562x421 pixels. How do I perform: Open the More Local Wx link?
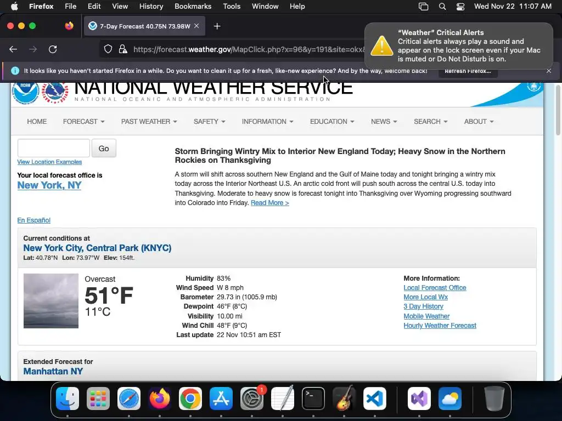coord(425,297)
